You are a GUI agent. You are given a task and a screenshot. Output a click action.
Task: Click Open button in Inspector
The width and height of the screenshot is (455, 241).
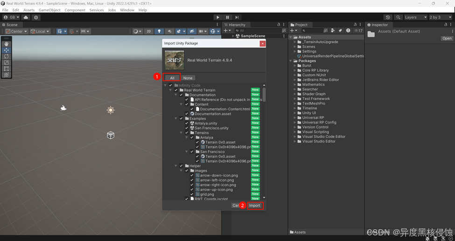(447, 38)
